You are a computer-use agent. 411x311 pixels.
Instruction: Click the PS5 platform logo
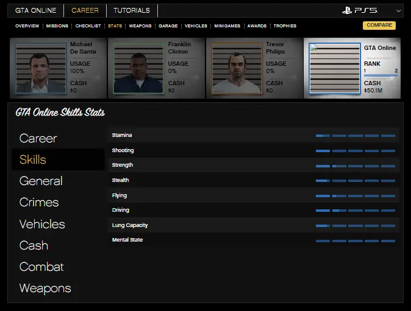[359, 10]
